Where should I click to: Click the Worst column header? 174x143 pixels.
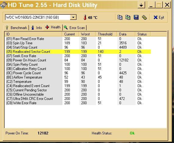point(87,34)
